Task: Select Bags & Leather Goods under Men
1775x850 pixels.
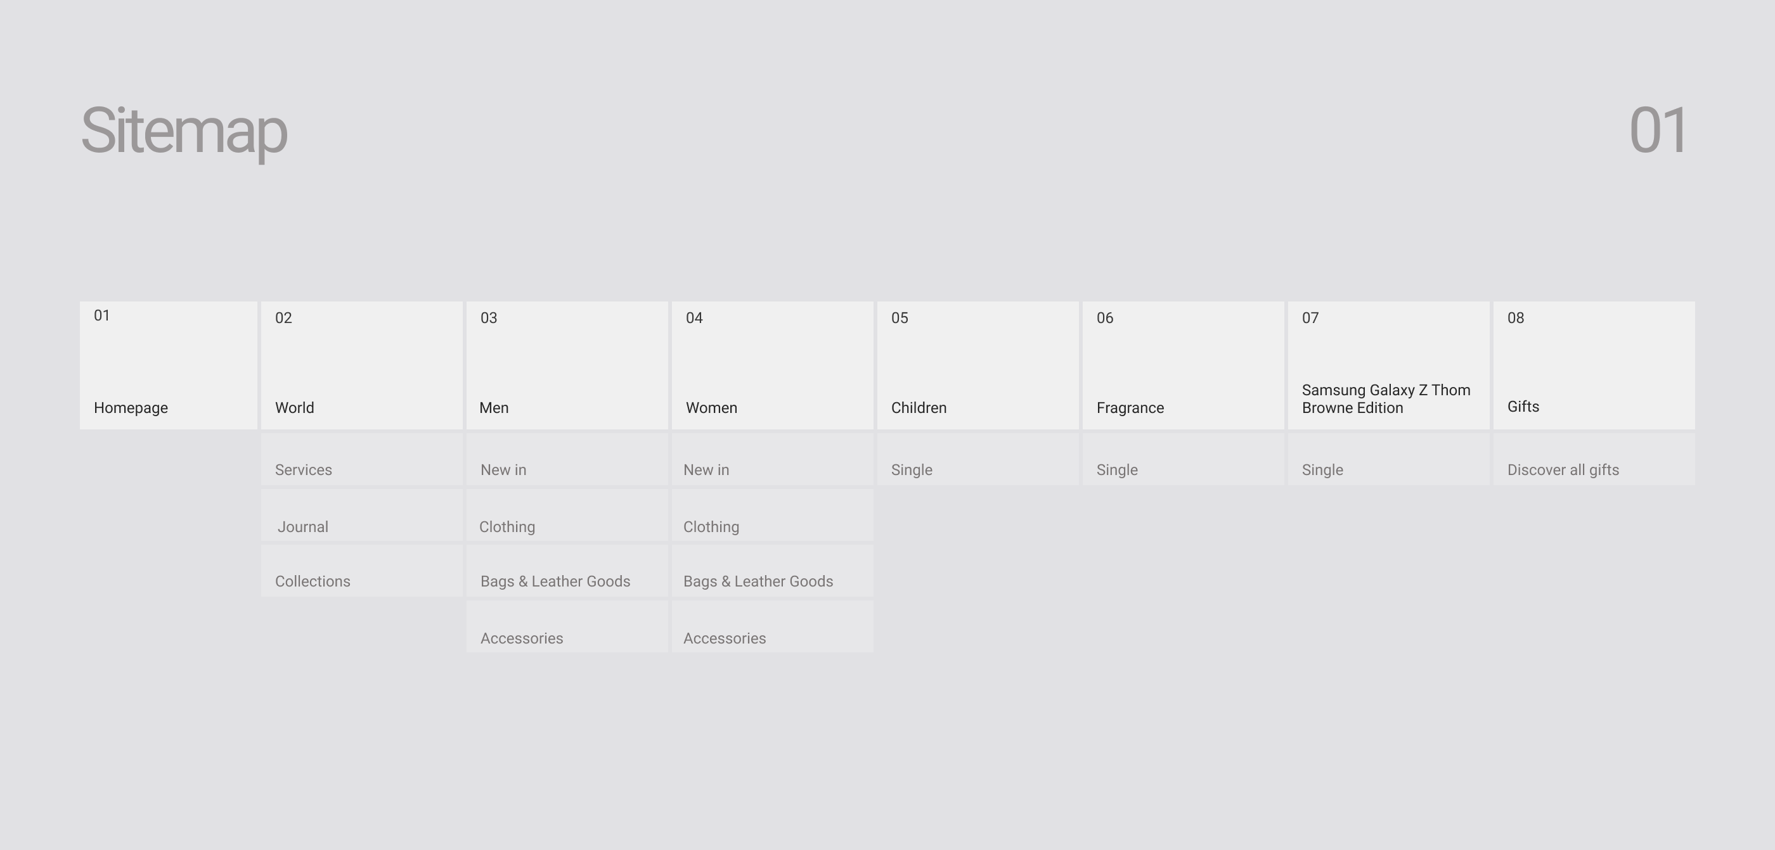Action: pos(566,571)
